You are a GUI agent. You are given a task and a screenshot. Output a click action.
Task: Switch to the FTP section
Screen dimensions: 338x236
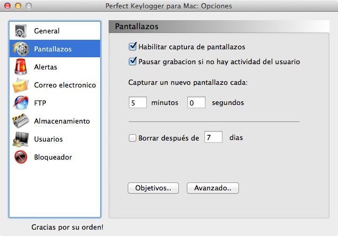(x=55, y=103)
